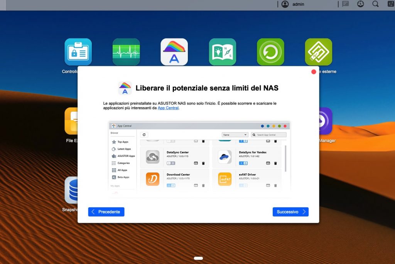Viewport: 395px width, 264px height.
Task: Toggle the DataSync Center enable switch
Action: (x=171, y=163)
